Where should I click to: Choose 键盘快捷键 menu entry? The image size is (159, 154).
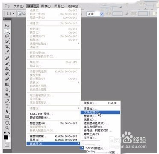(54, 136)
